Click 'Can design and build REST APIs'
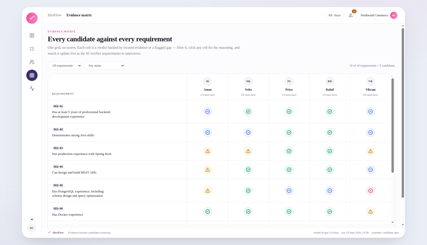This screenshot has height=245, width=427. point(74,173)
